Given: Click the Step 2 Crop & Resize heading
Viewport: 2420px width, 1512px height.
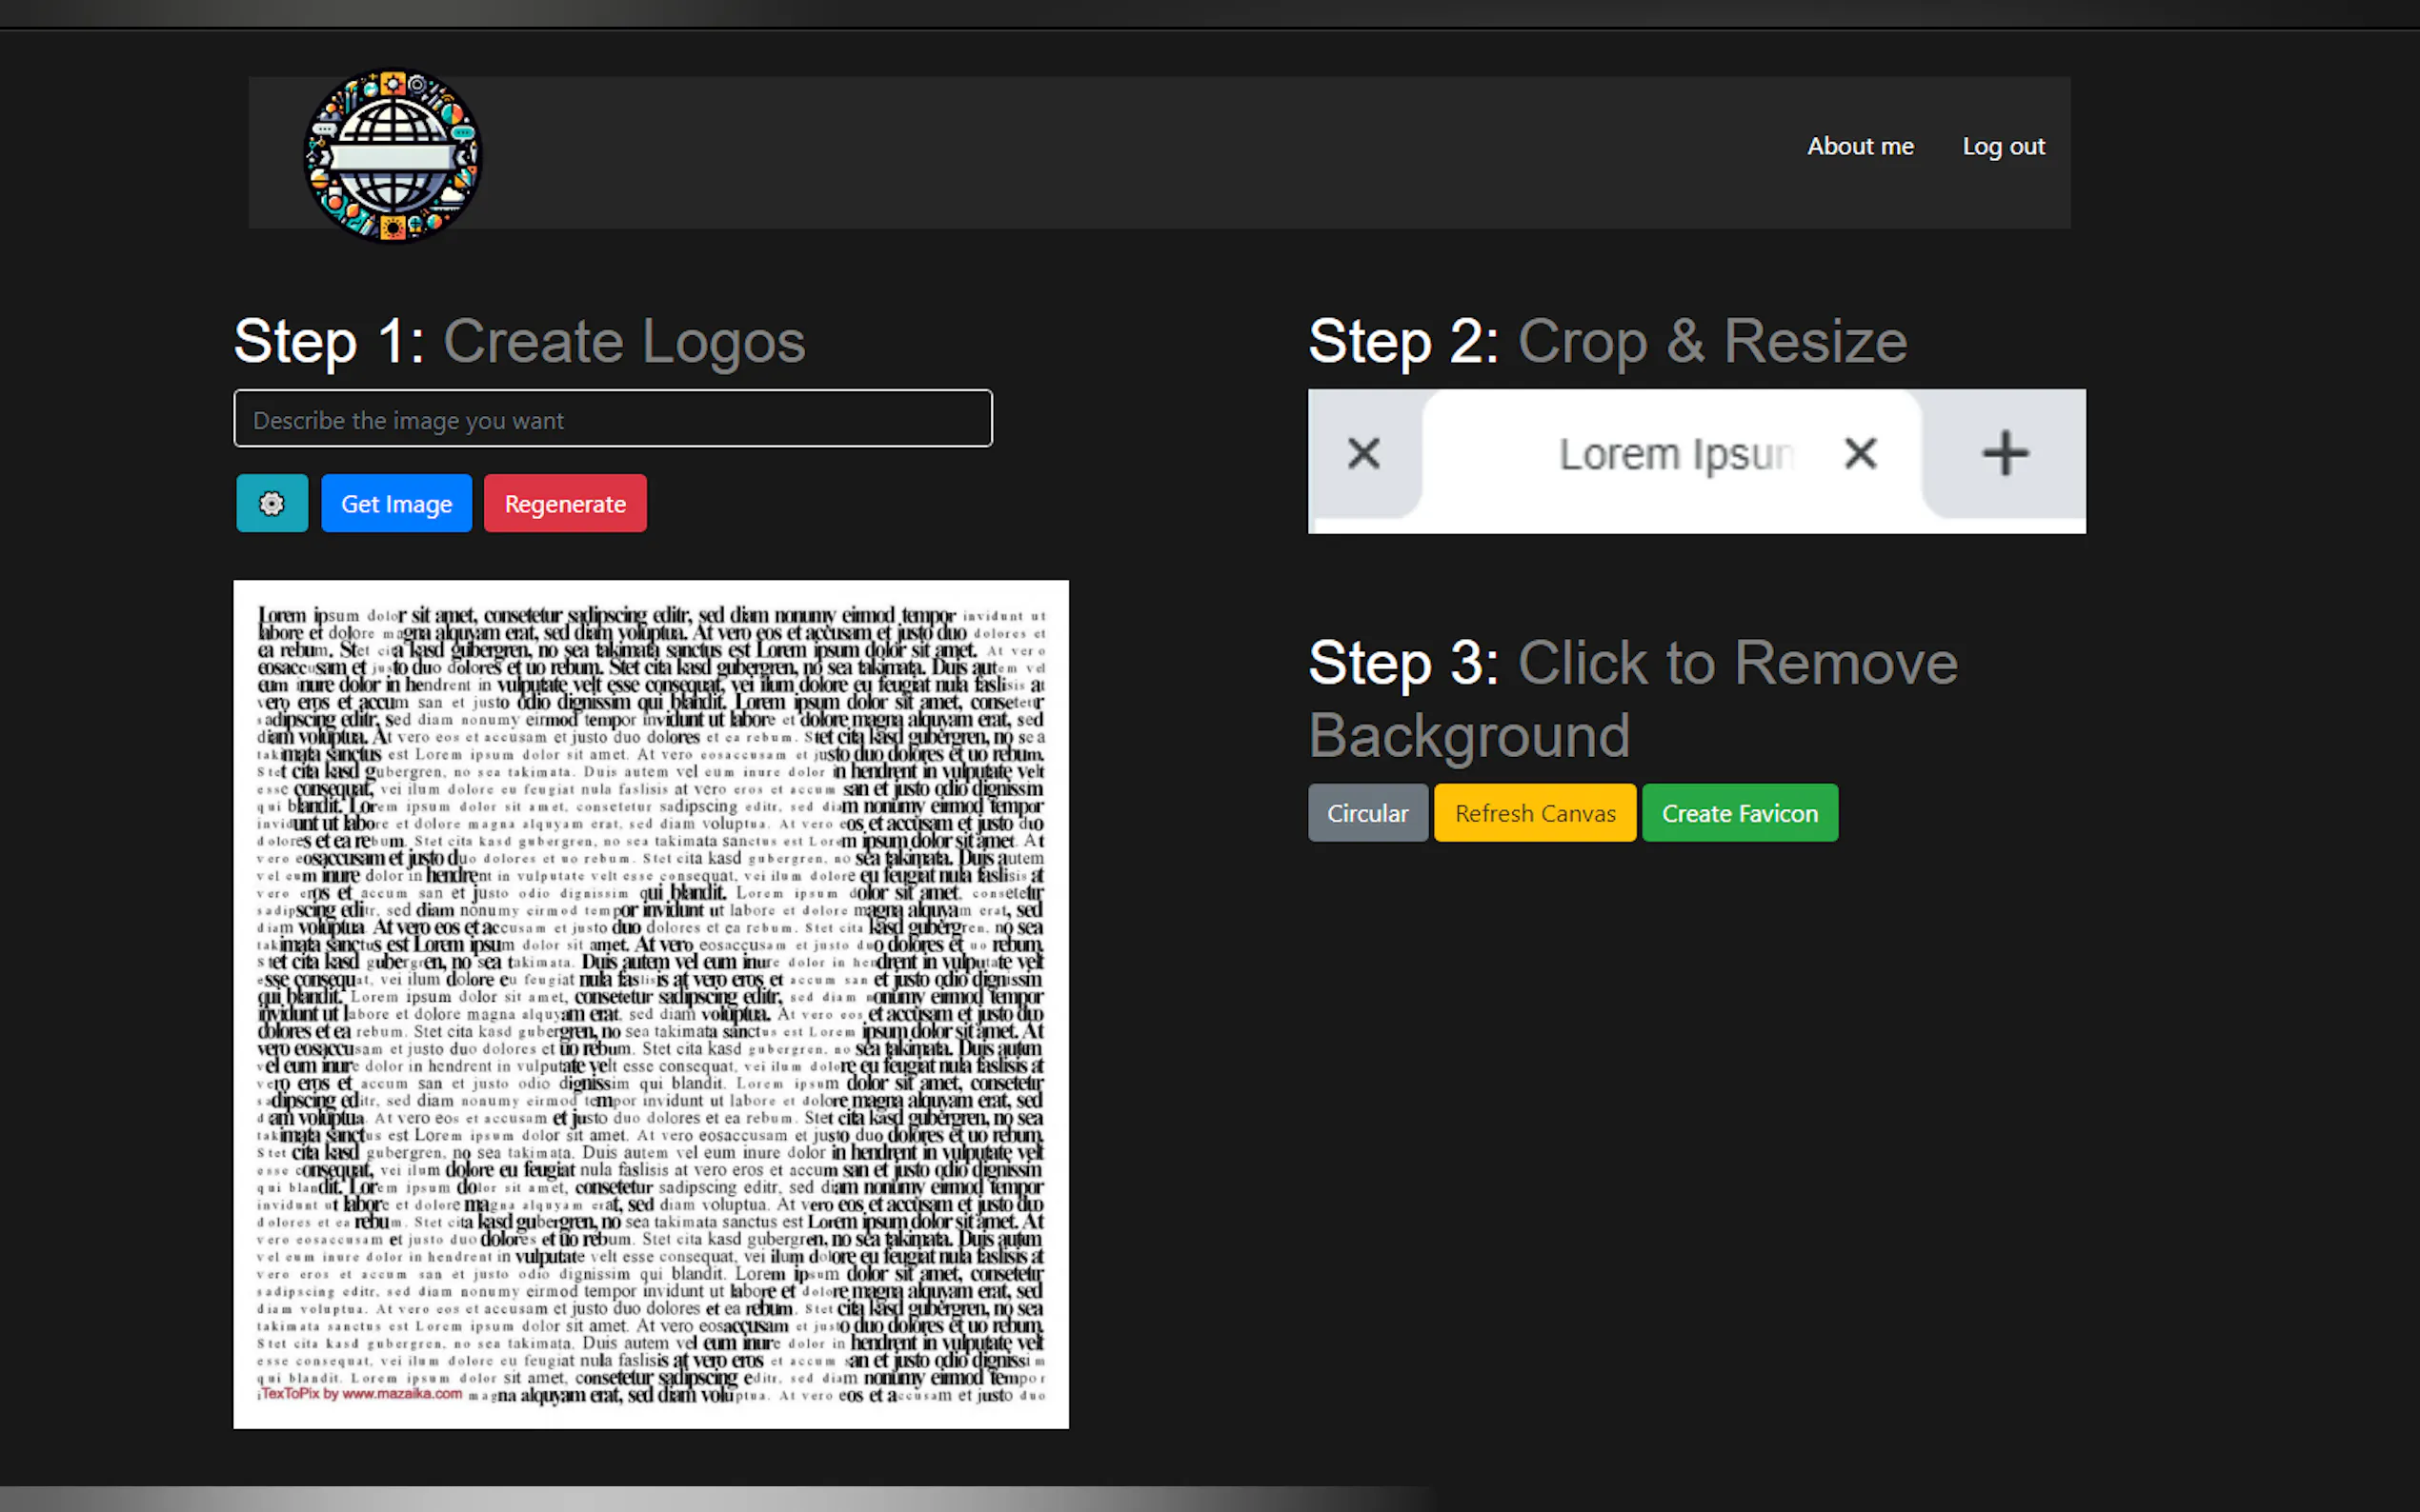Looking at the screenshot, I should coord(1606,341).
